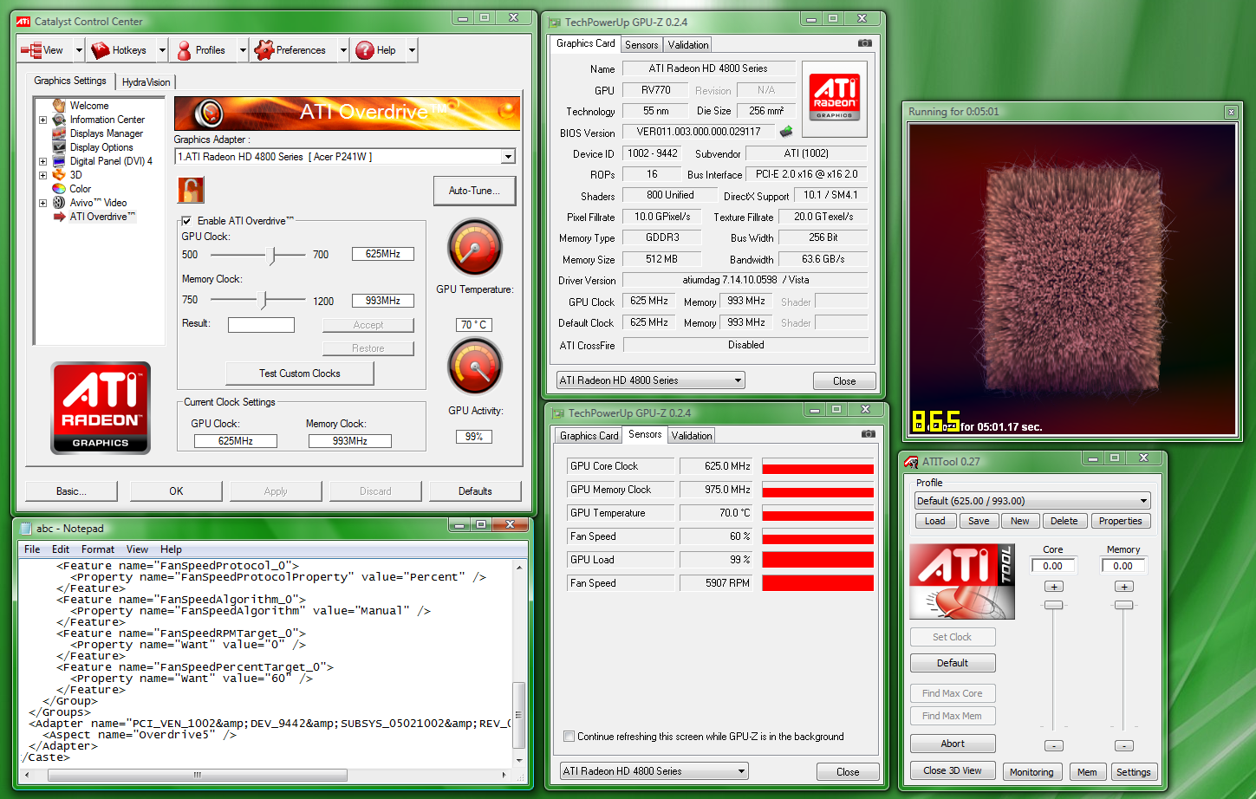The image size is (1256, 799).
Task: Switch to HydraVision tab
Action: (146, 82)
